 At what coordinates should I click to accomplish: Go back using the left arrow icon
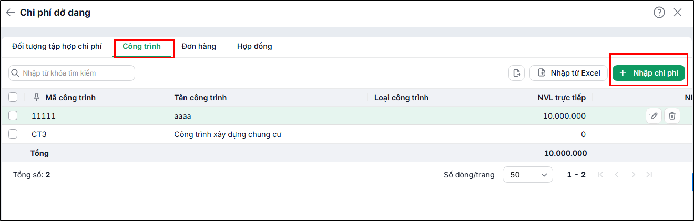pyautogui.click(x=11, y=13)
